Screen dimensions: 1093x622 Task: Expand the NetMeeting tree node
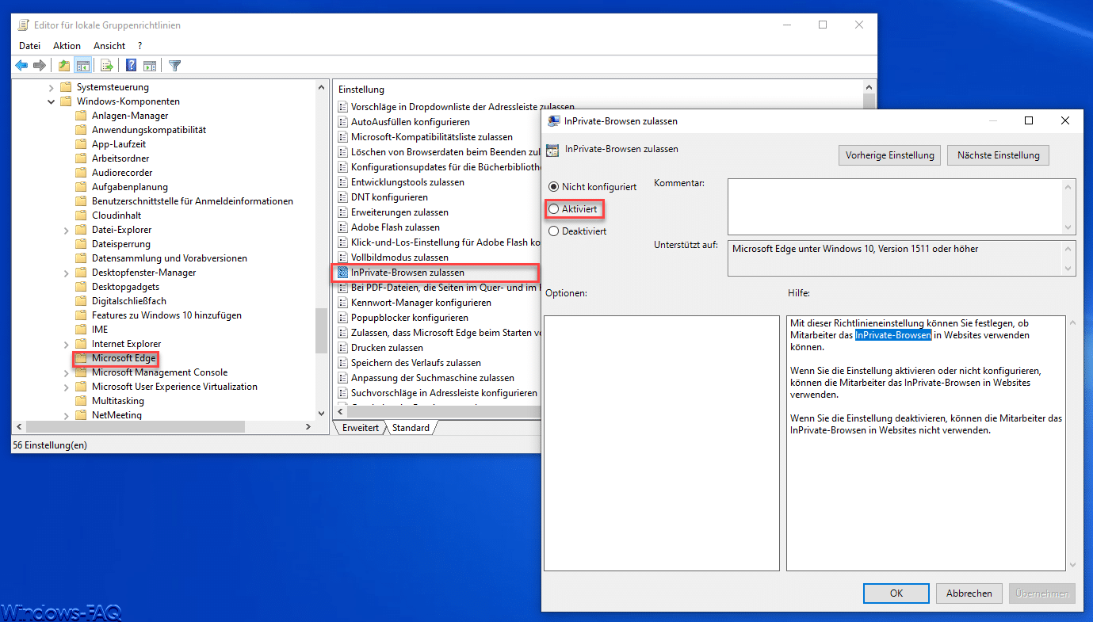[67, 415]
